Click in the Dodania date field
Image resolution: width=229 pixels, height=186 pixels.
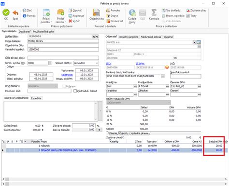click(41, 75)
